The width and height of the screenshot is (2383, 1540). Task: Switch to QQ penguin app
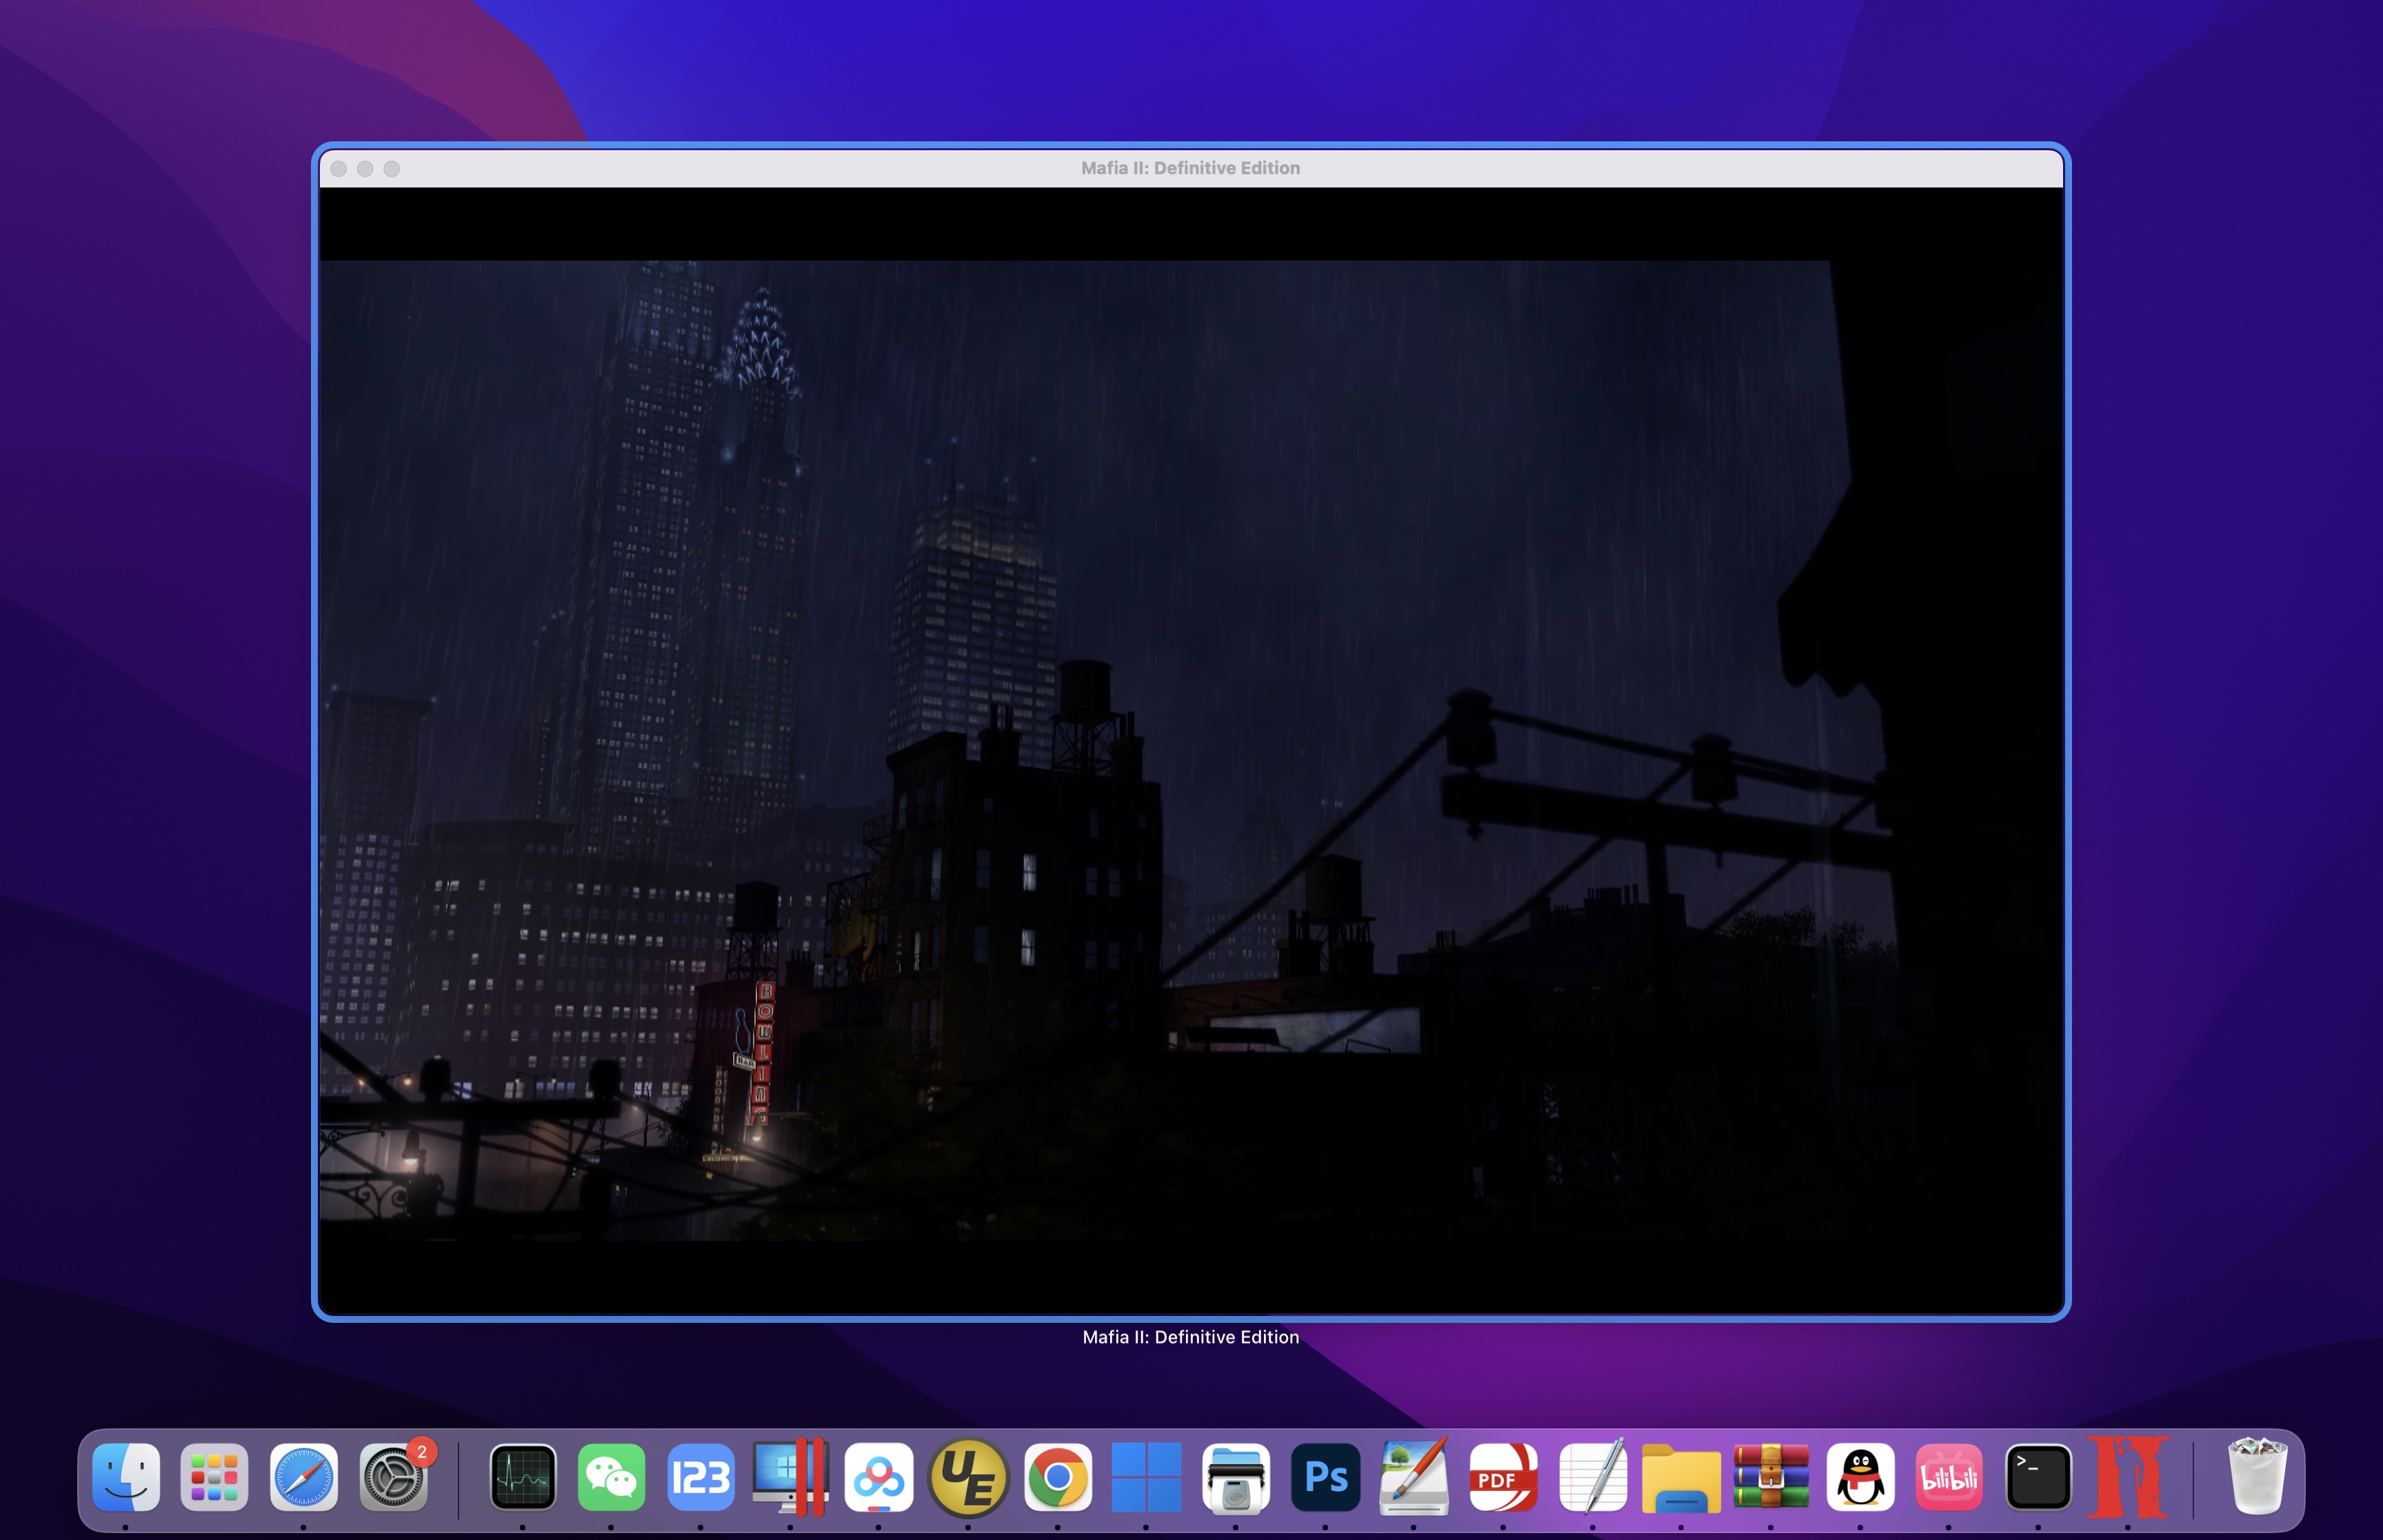point(1860,1477)
